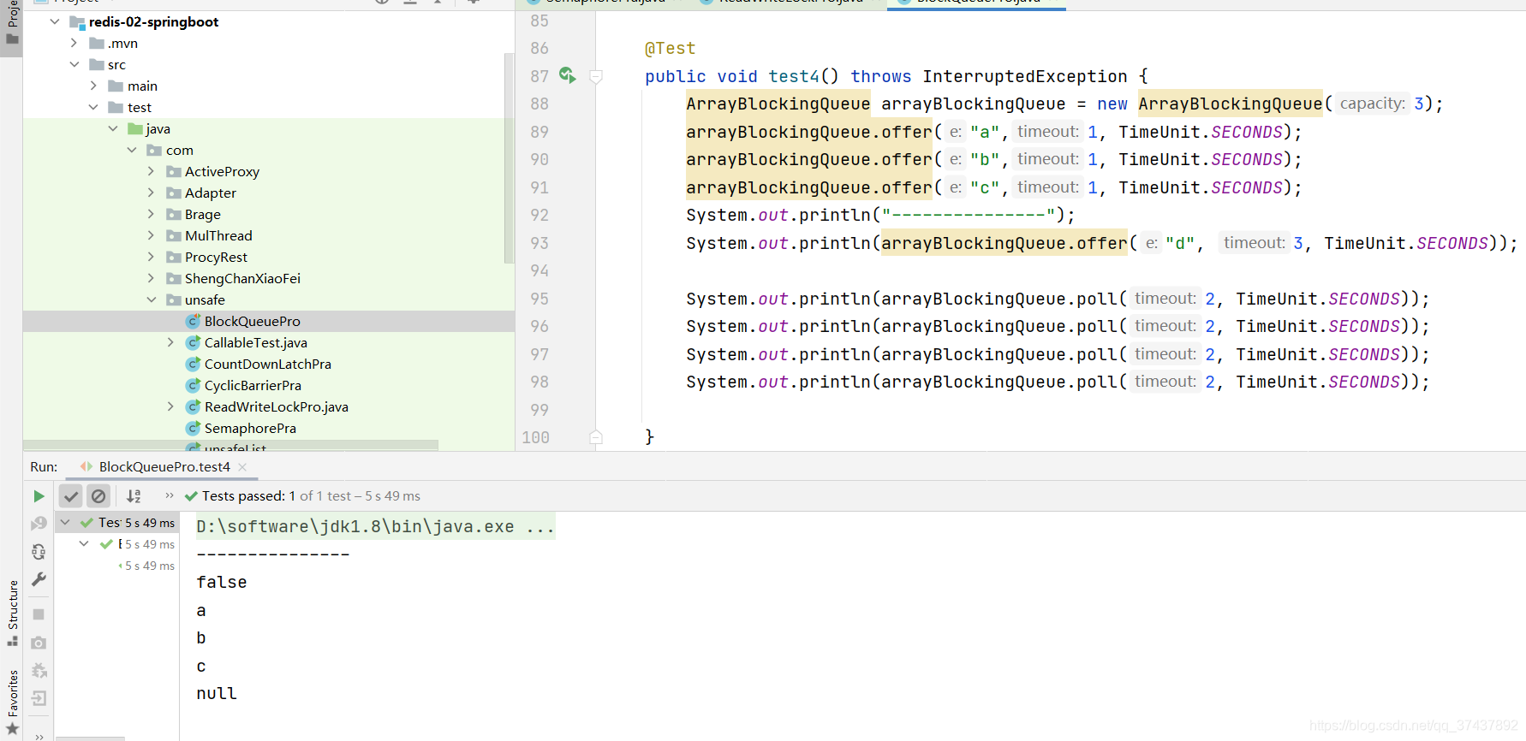1526x741 pixels.
Task: Collapse the second-level test result node
Action: pos(84,544)
